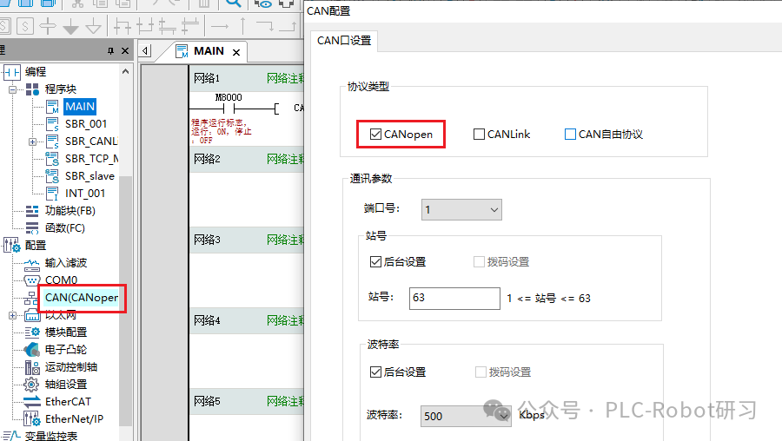Click the SBR_TCP_M subroutine icon
The height and width of the screenshot is (441, 782).
point(52,159)
